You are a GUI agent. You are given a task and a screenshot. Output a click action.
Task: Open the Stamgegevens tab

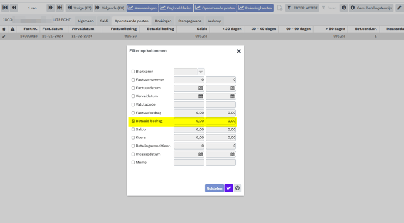click(x=190, y=21)
